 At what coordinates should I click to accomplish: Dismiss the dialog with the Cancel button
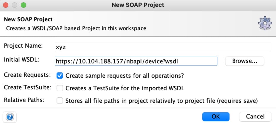point(255,117)
